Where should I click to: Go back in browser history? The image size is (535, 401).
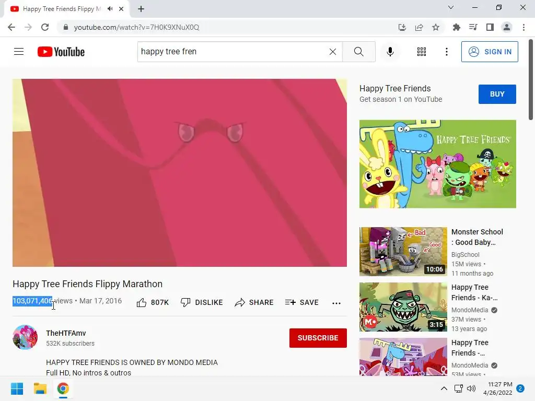point(11,27)
